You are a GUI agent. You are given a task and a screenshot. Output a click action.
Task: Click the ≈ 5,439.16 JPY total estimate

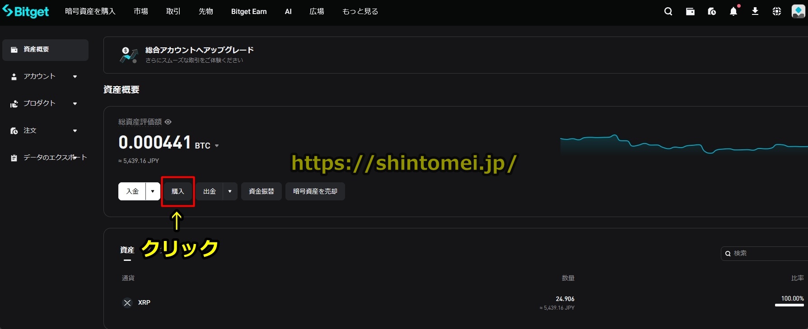139,161
